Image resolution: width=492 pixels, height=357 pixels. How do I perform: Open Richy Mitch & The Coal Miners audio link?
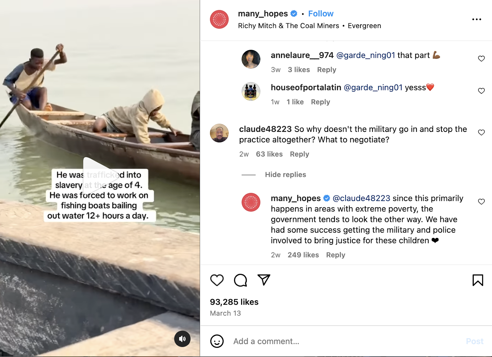pyautogui.click(x=288, y=26)
